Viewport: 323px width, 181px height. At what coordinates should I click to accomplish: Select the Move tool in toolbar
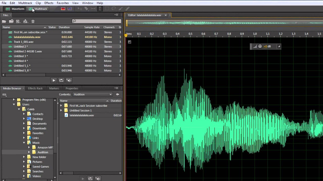[80, 9]
